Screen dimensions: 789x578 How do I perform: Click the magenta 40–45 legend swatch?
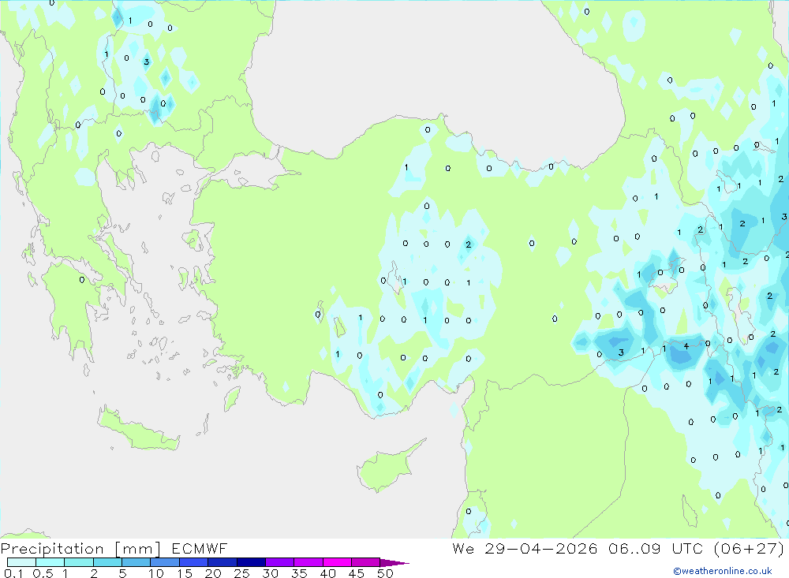tap(337, 562)
